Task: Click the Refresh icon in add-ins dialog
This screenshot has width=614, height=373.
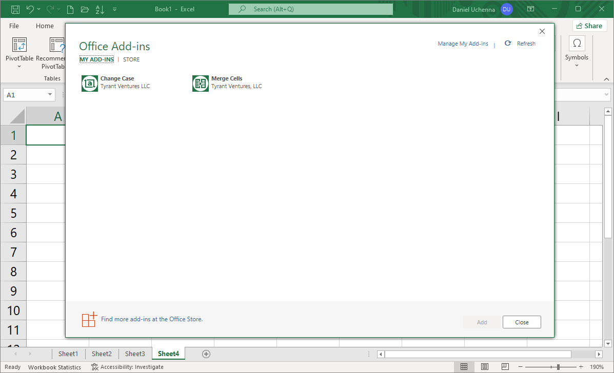Action: [x=508, y=44]
